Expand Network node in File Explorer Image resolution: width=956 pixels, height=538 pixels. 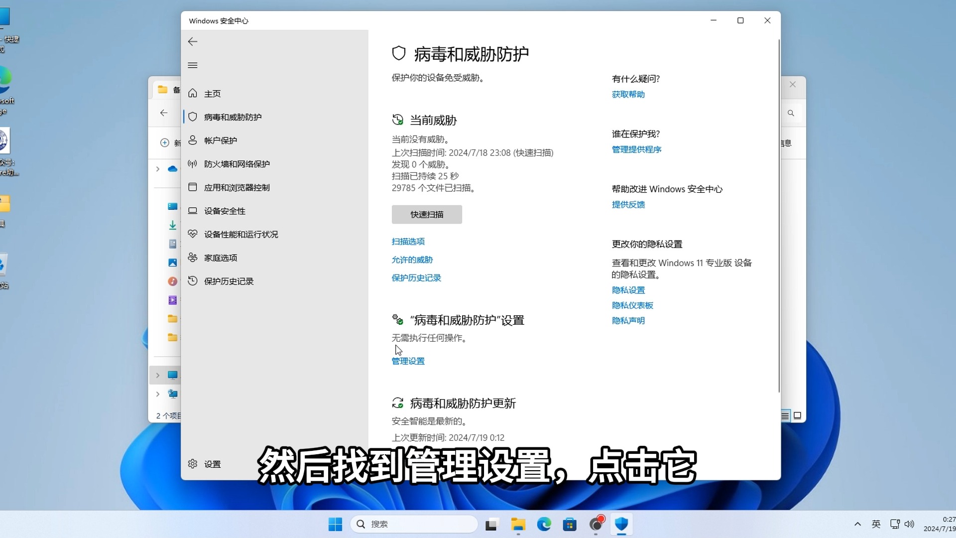tap(158, 394)
